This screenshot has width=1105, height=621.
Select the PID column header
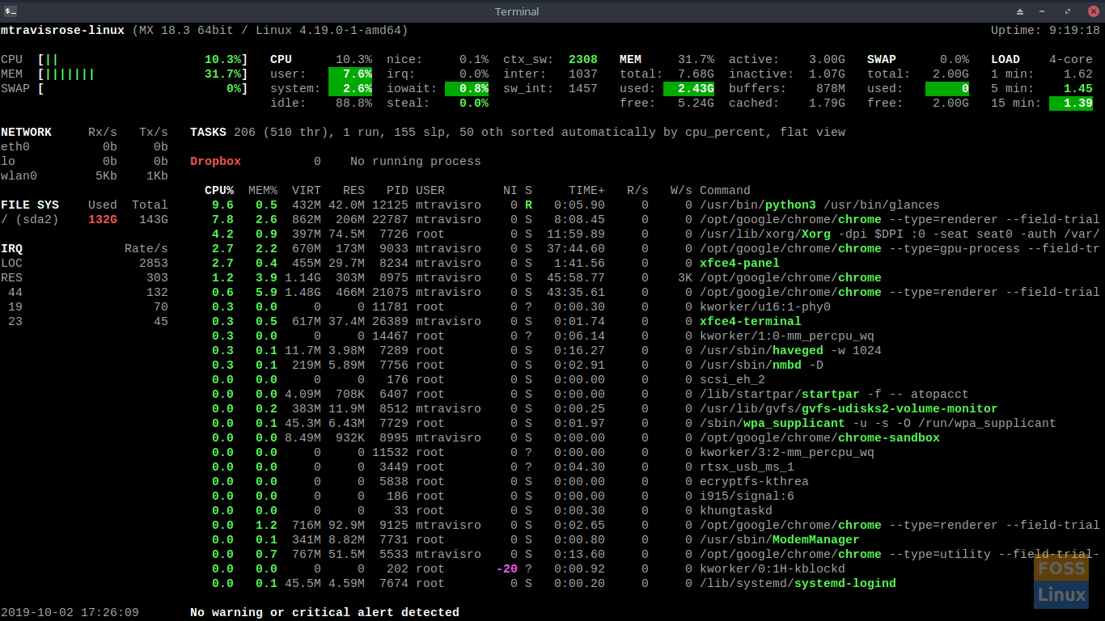[397, 191]
